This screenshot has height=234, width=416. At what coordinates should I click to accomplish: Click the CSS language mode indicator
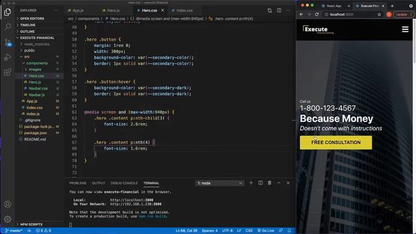tap(249, 231)
